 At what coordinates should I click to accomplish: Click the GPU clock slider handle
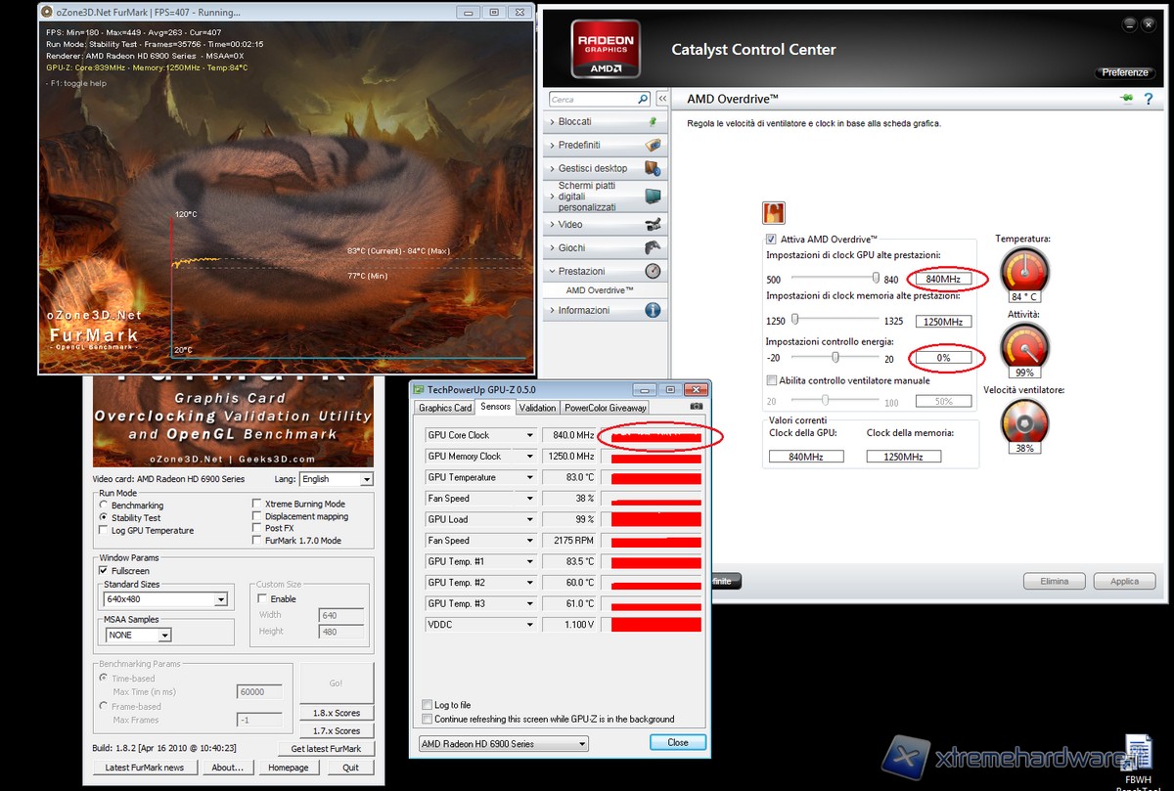[877, 278]
